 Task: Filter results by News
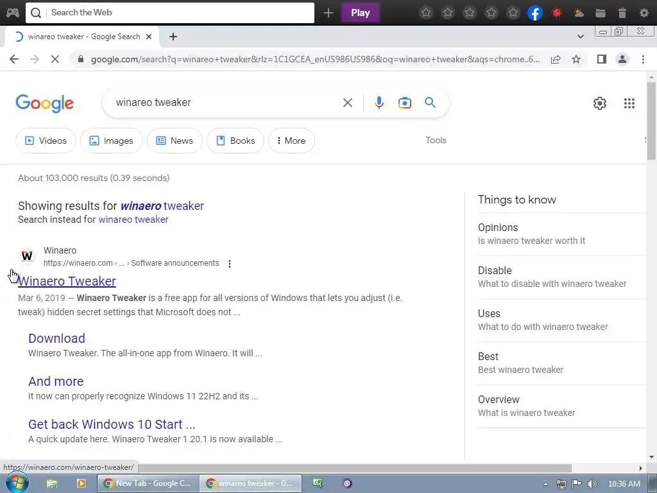(175, 141)
